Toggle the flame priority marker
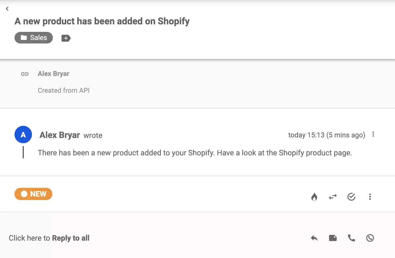 [314, 197]
